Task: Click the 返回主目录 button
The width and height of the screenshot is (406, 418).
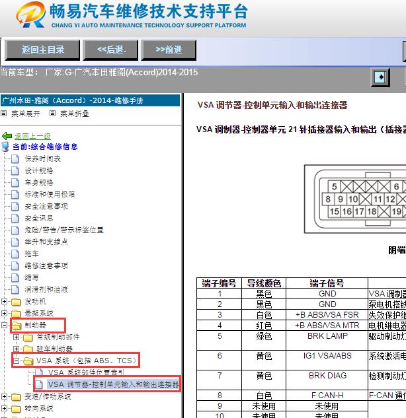Action: pos(42,50)
